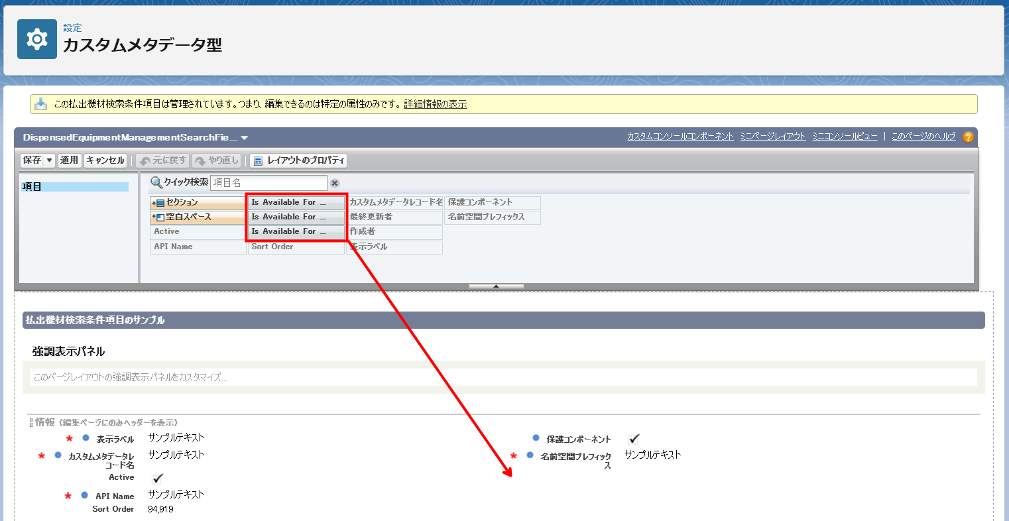Collapse the palette using the bottom arrow handle

click(496, 286)
